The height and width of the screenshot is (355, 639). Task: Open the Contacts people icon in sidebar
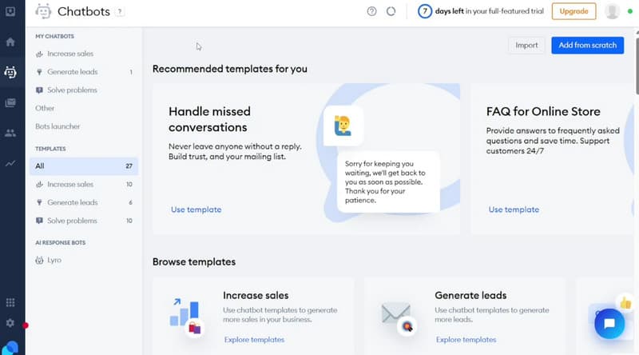point(10,133)
